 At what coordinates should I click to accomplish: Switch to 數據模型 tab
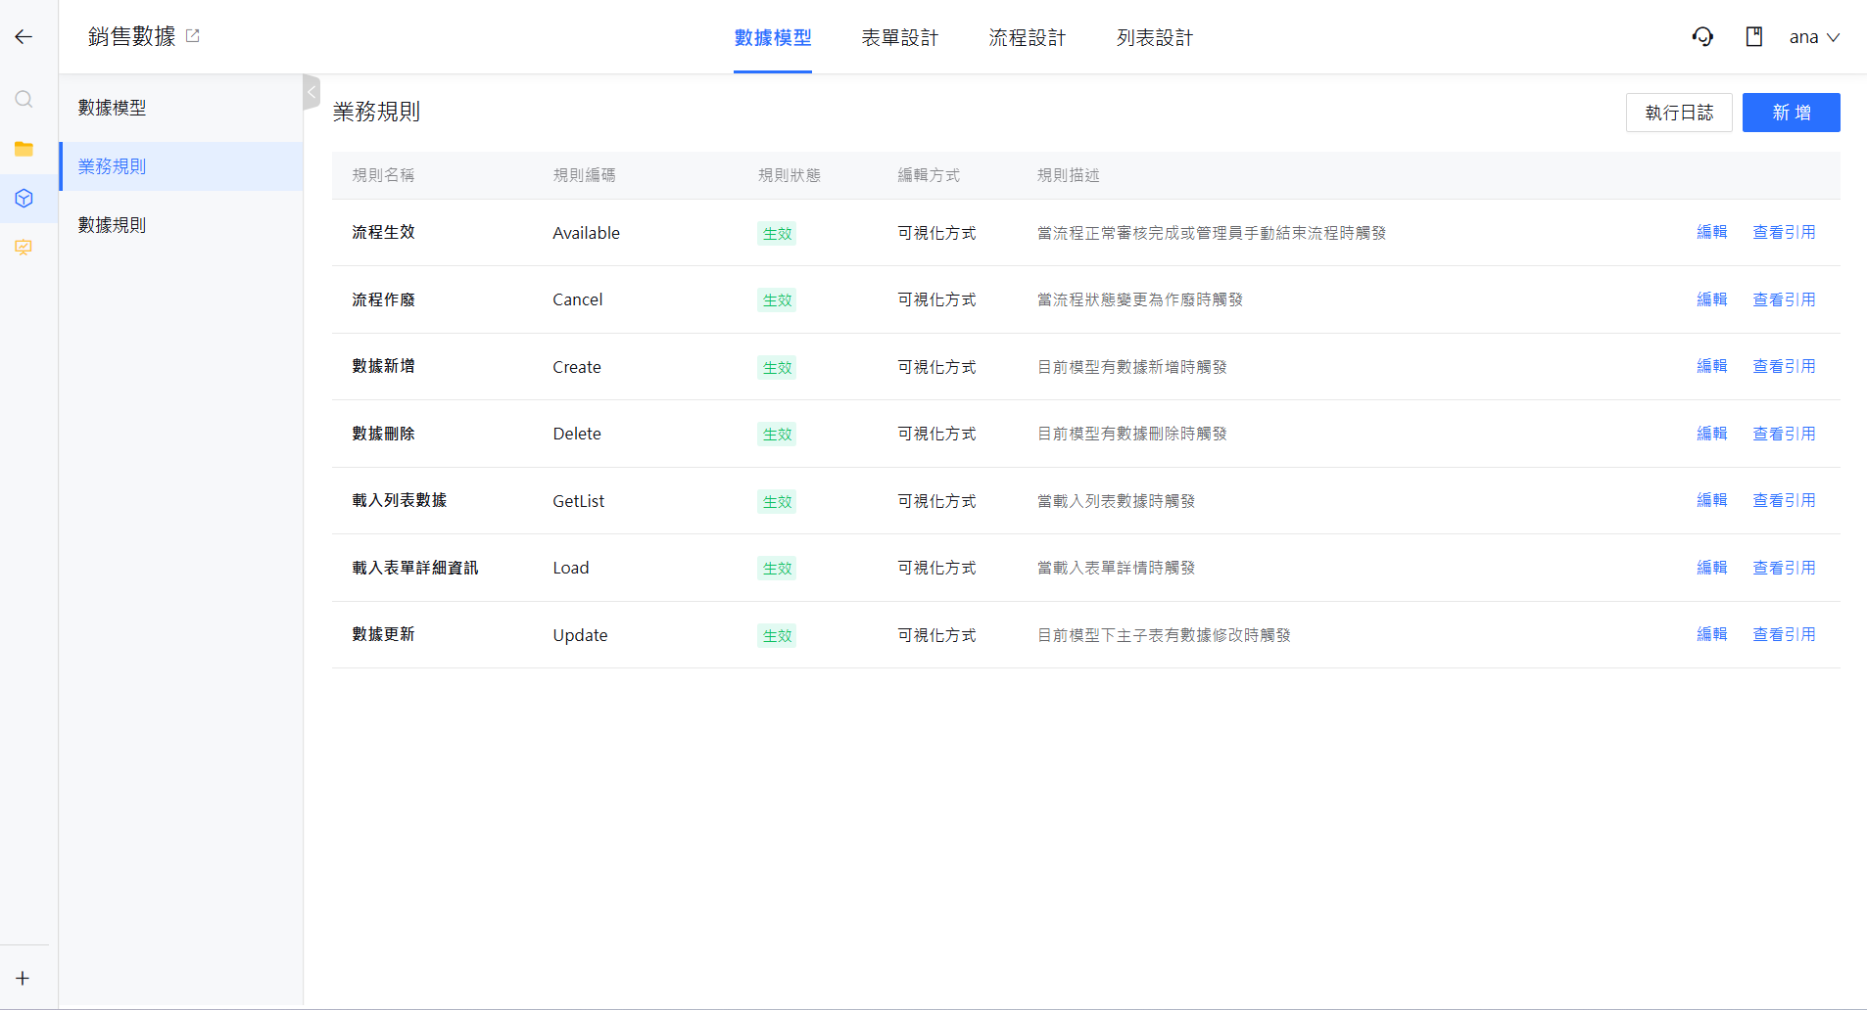click(x=773, y=38)
